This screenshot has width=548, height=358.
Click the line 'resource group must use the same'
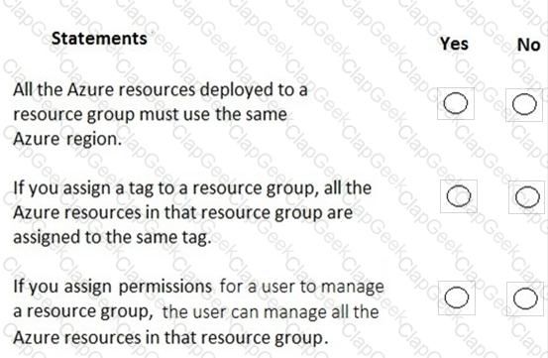(x=151, y=115)
